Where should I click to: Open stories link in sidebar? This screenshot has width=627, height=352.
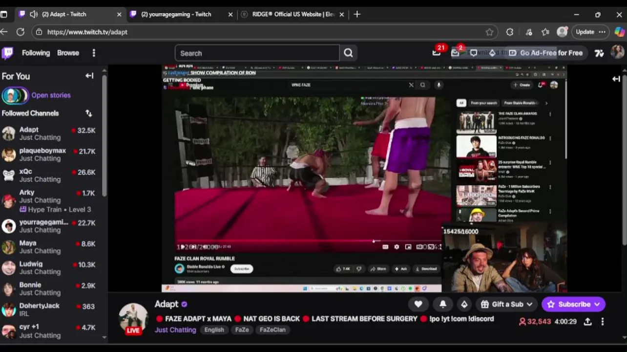click(51, 95)
